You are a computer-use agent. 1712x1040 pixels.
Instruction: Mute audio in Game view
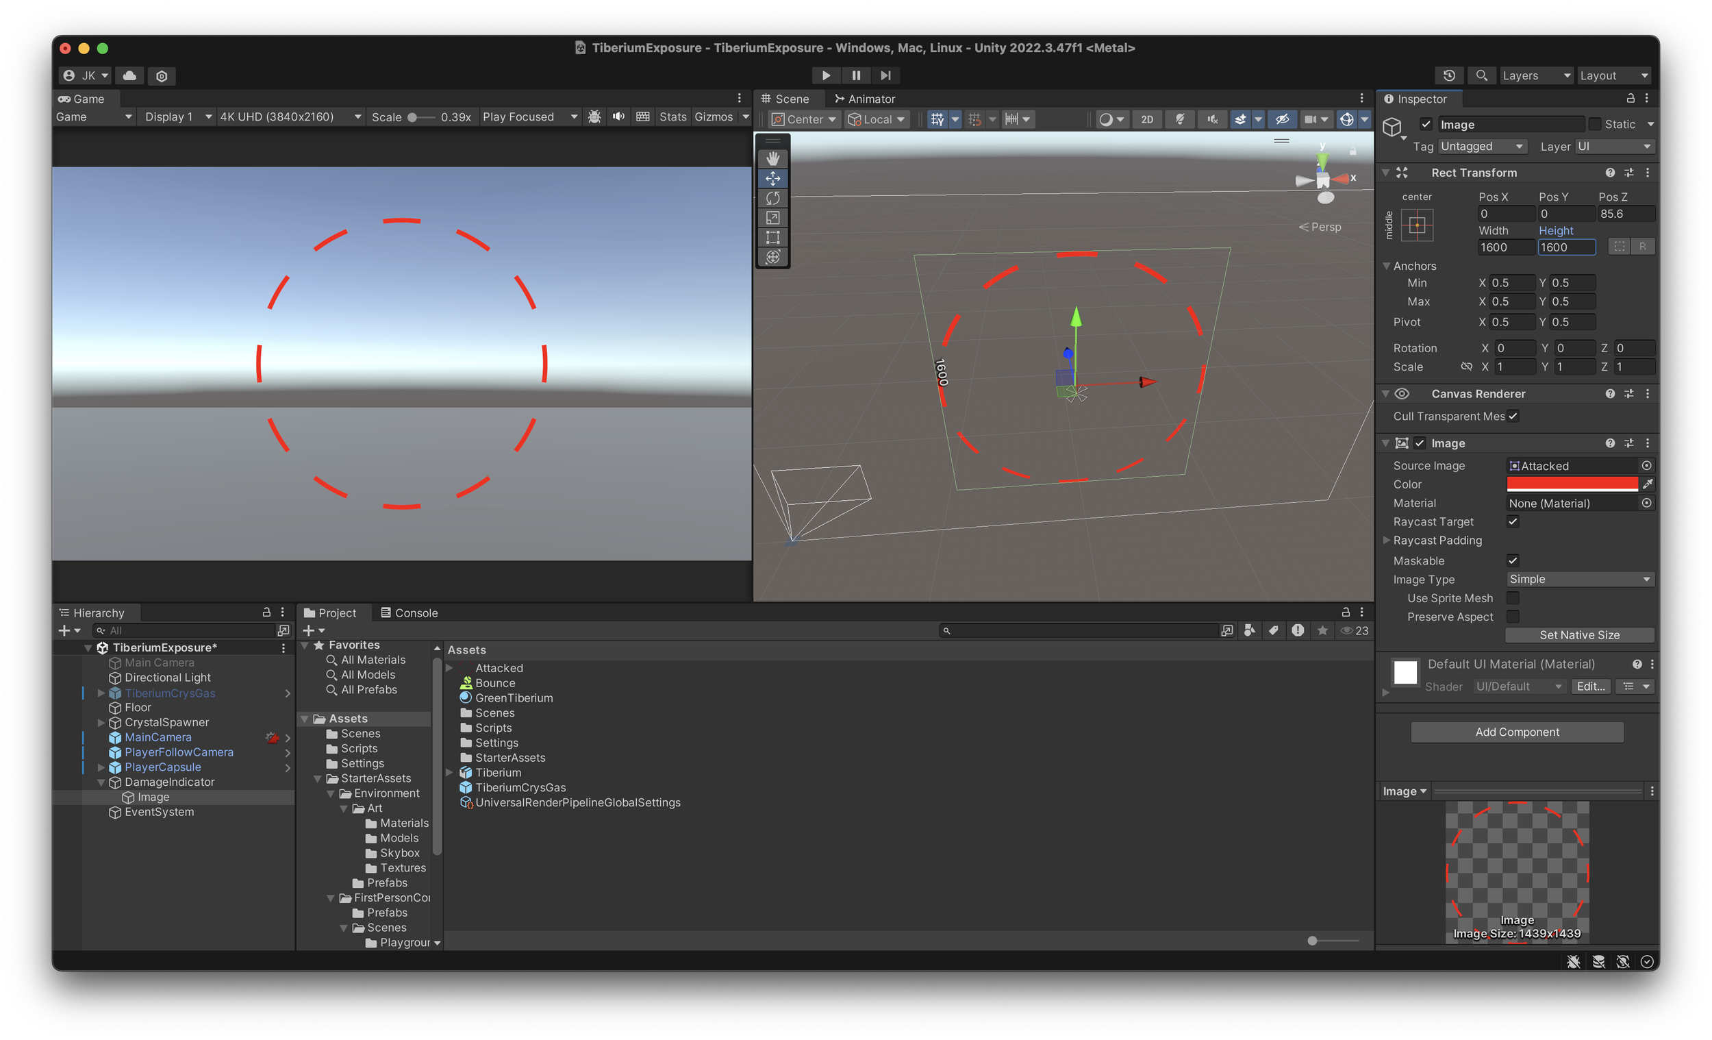pyautogui.click(x=618, y=116)
